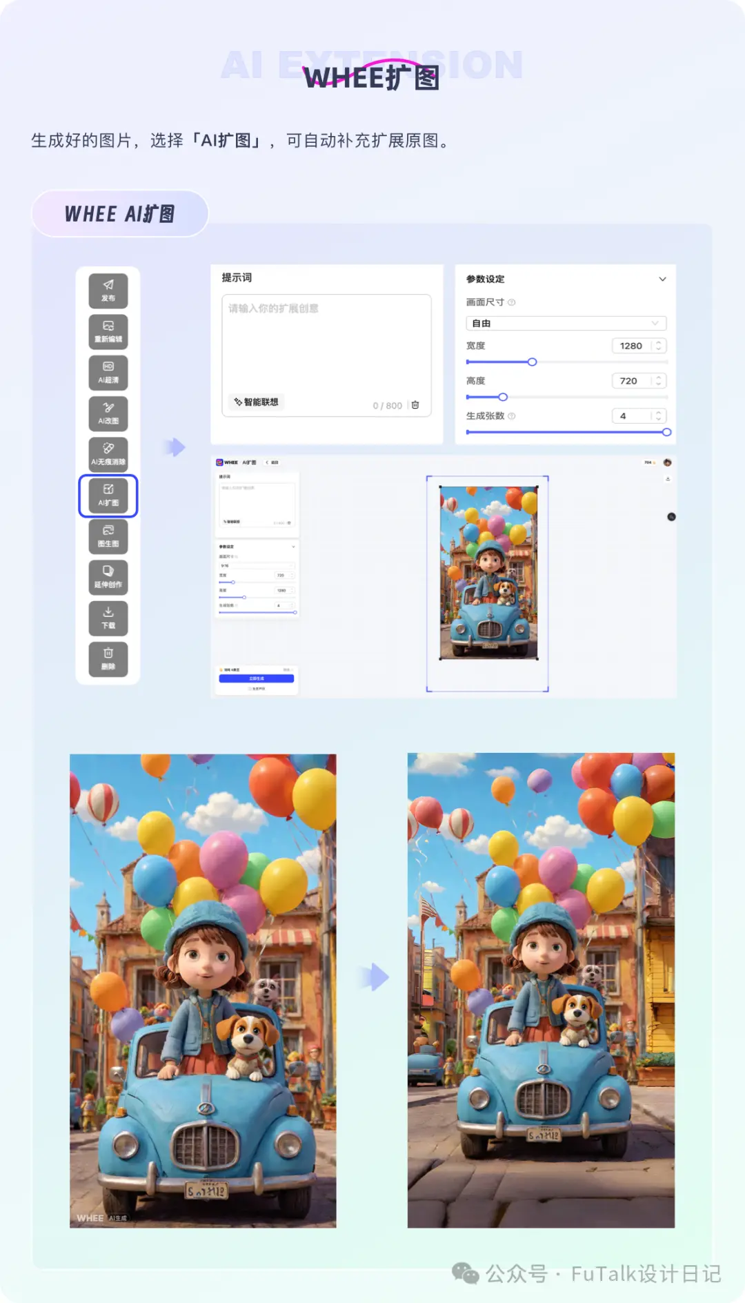The width and height of the screenshot is (745, 1303).
Task: Click the blue 立即生成 generate button
Action: pos(257,678)
